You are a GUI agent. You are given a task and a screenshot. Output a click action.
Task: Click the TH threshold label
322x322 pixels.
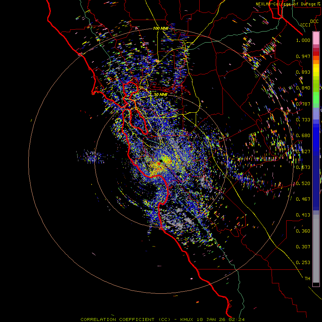[x=307, y=279]
